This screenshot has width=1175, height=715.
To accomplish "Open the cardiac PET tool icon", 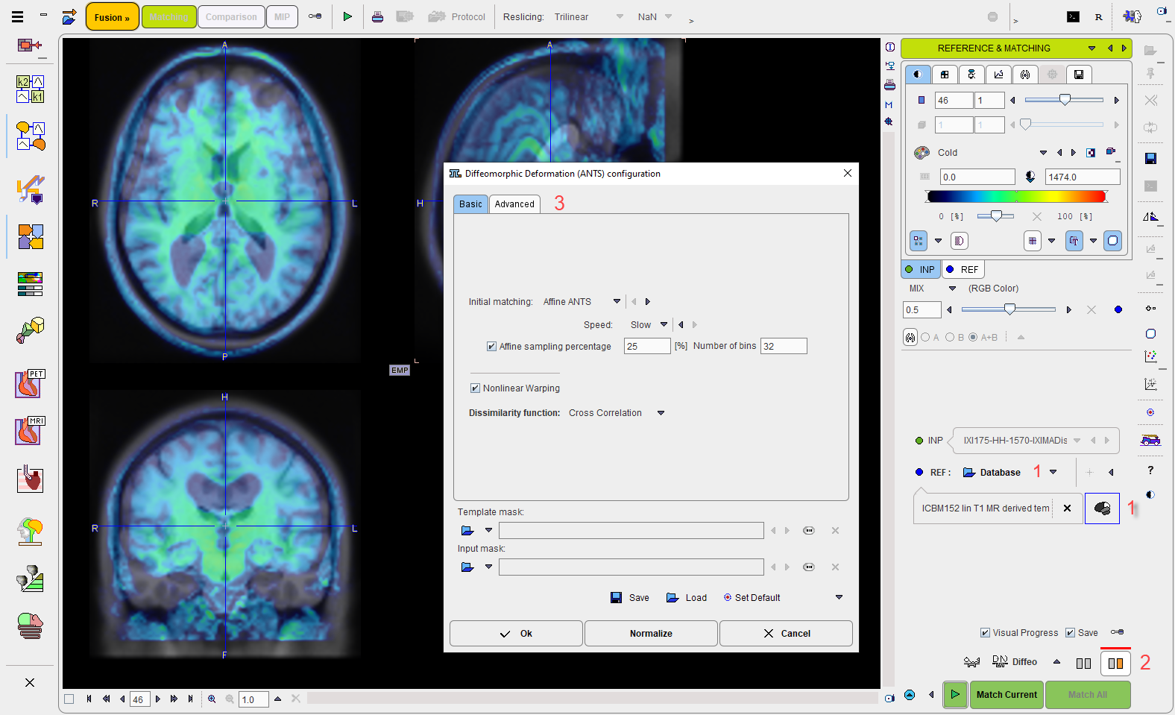I will tap(31, 384).
